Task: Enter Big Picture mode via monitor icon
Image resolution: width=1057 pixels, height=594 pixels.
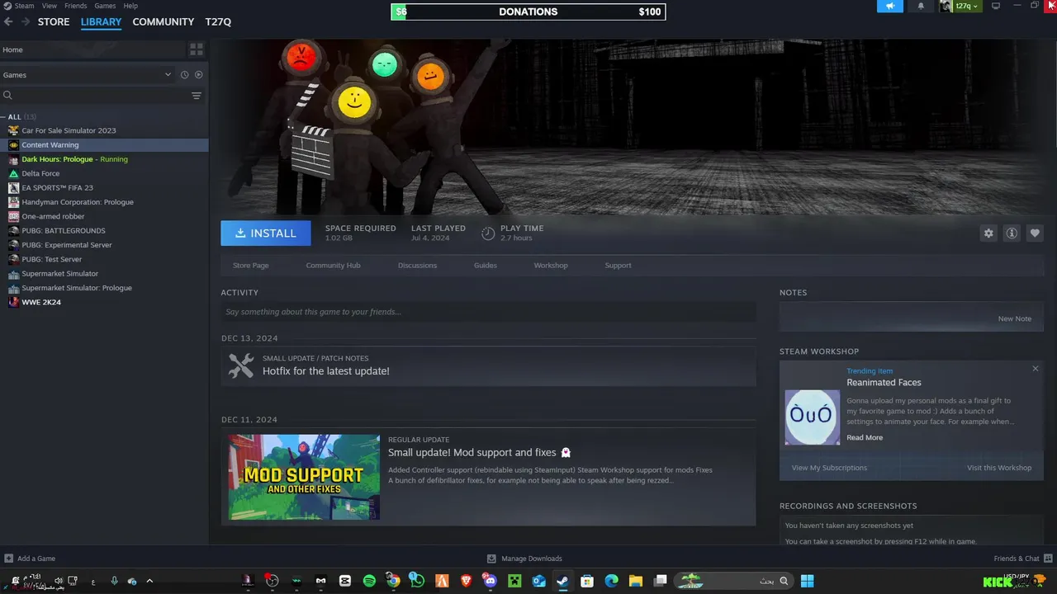Action: [996, 6]
